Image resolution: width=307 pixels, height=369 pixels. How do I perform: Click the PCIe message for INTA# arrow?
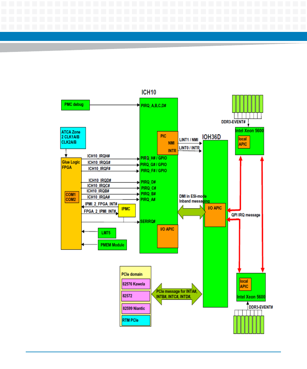[x=177, y=294]
